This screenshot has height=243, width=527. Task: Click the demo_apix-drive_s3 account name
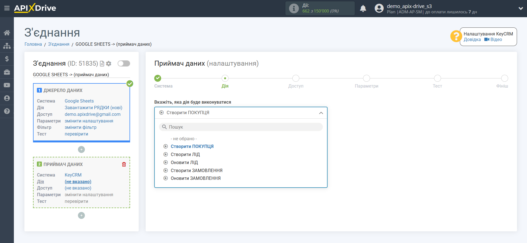[409, 6]
